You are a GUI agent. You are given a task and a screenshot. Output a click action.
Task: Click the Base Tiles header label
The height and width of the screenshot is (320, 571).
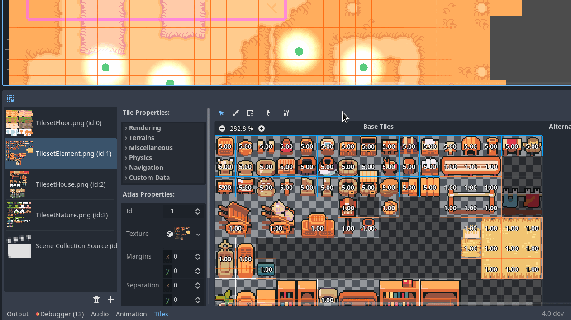378,127
